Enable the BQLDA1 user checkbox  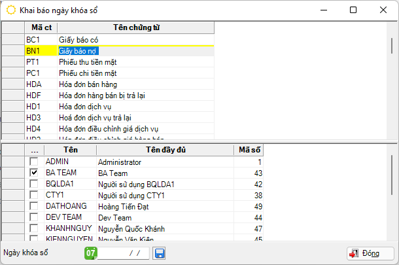(x=34, y=184)
